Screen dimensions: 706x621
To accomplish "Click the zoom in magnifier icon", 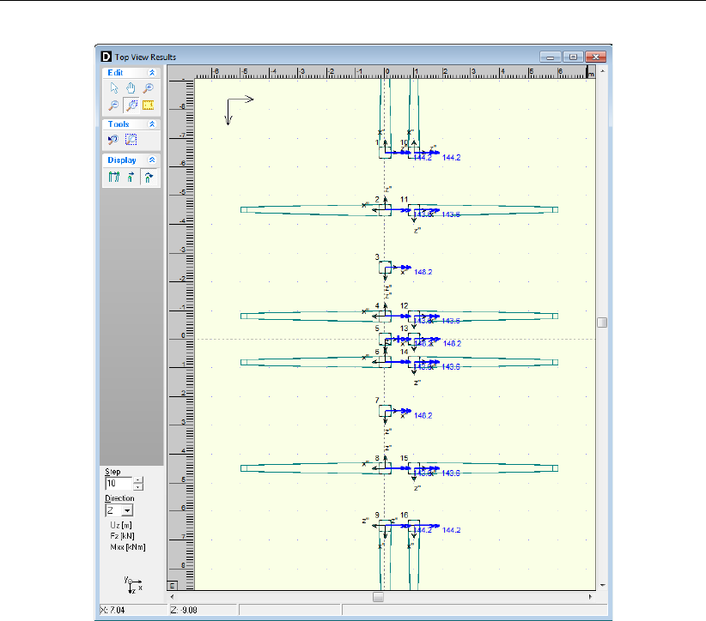I will point(148,87).
